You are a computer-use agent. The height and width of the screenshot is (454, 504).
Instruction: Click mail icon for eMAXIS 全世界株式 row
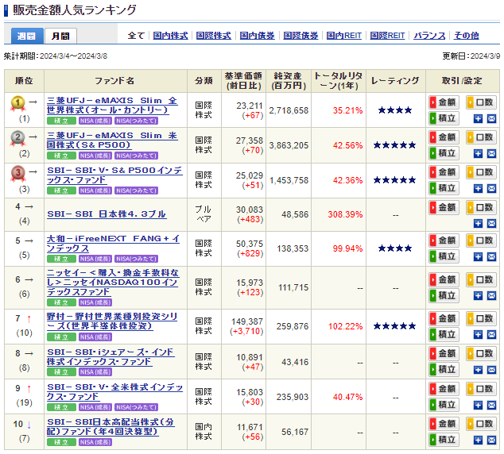tap(491, 119)
